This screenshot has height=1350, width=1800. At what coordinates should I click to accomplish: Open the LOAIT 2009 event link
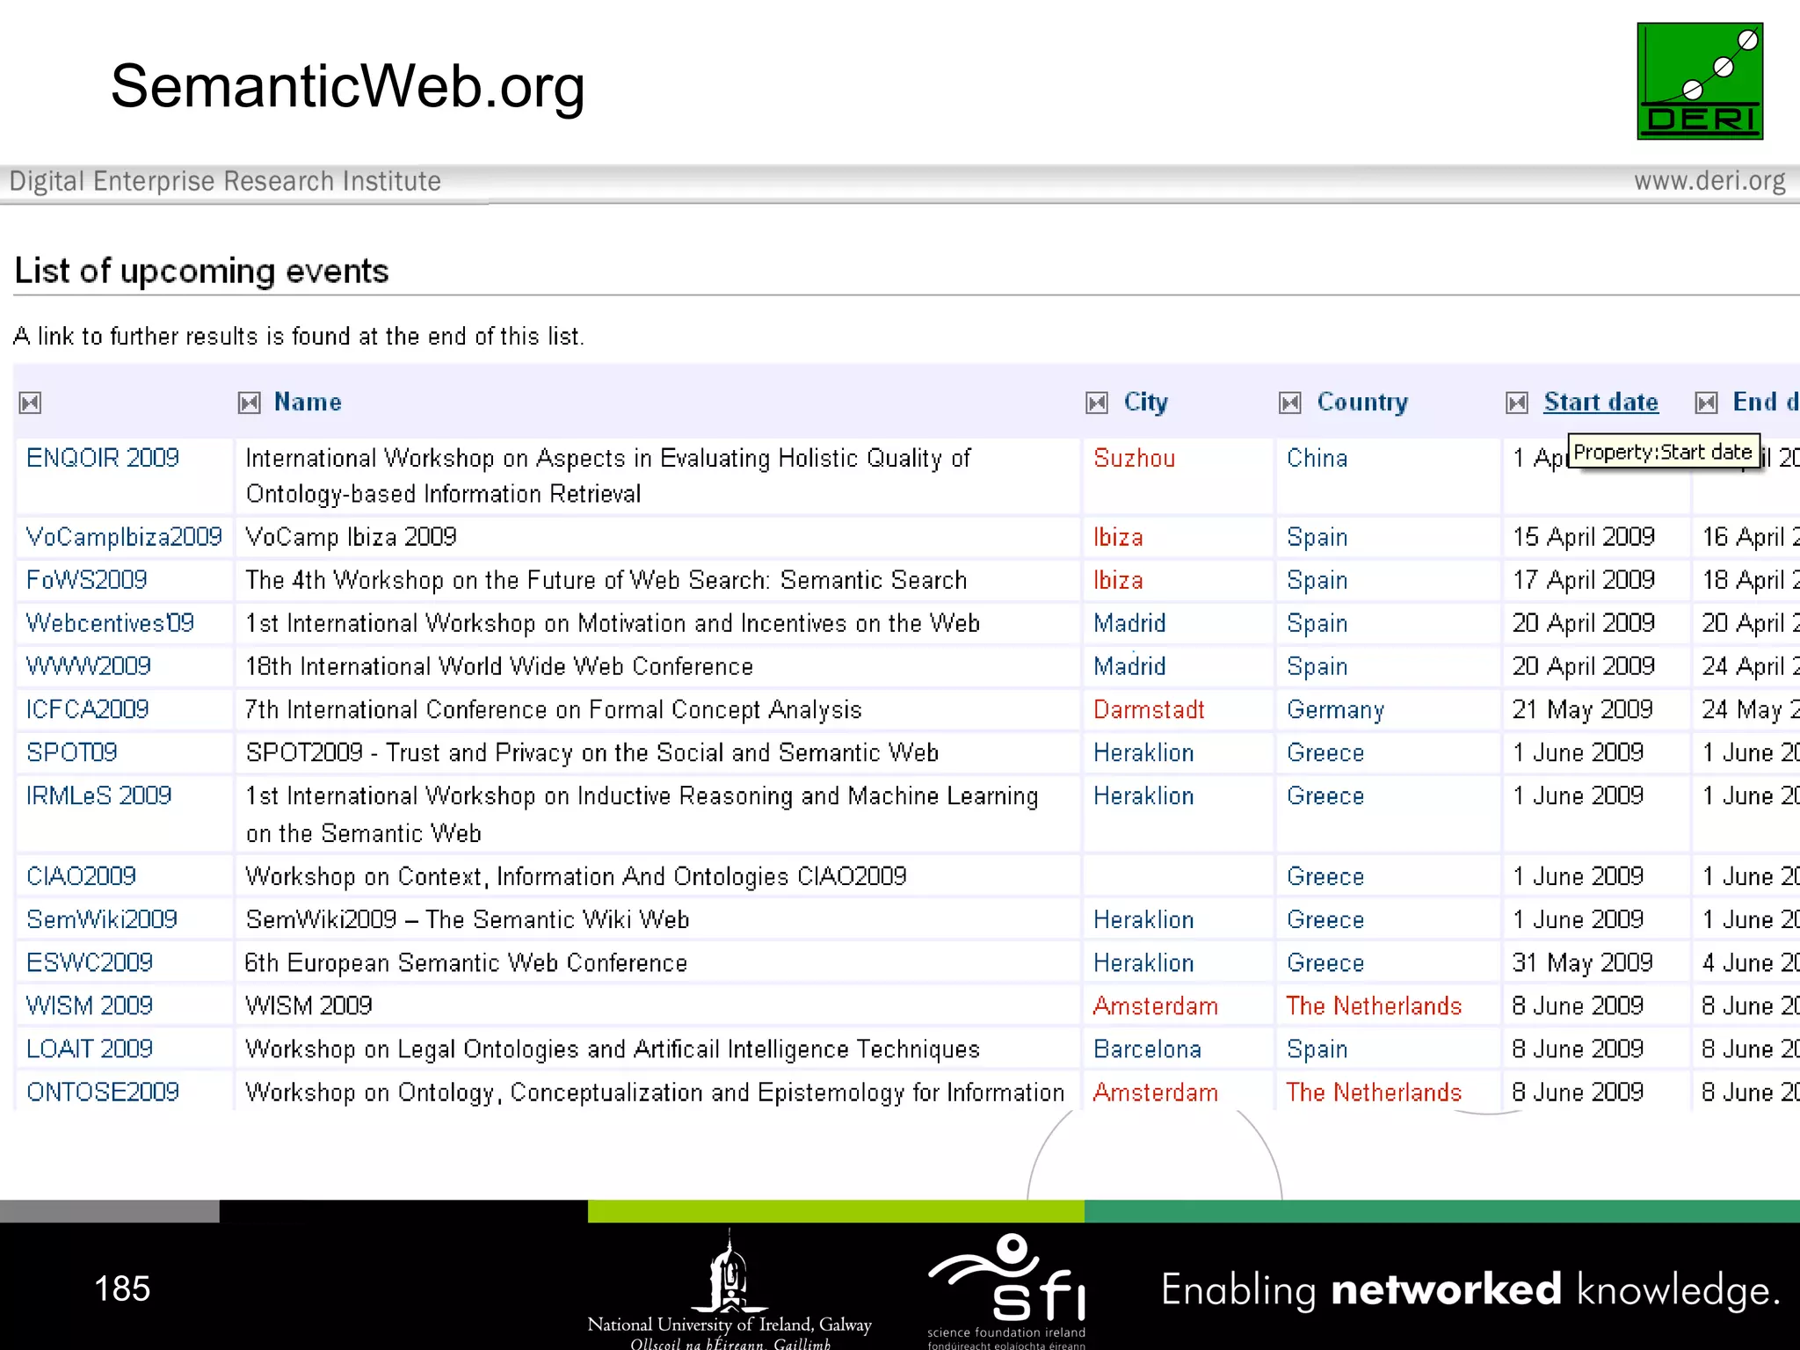point(90,1049)
